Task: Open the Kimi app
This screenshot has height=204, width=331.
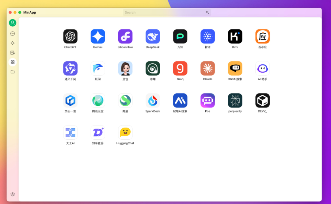Action: click(235, 36)
